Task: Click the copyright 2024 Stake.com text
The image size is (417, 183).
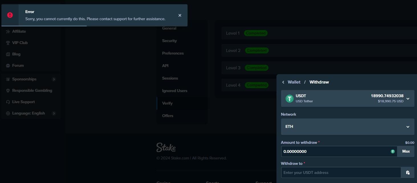Action: click(192, 158)
